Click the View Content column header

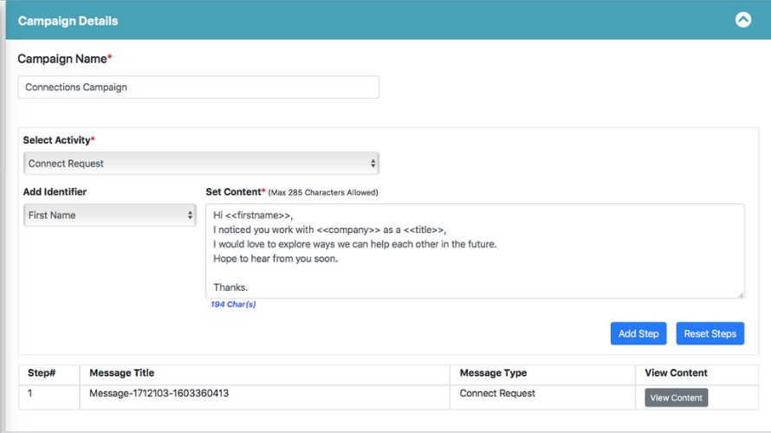(676, 373)
